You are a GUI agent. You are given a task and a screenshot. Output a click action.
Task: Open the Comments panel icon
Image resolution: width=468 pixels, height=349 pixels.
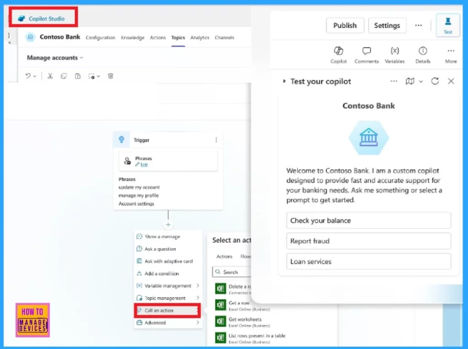[367, 55]
